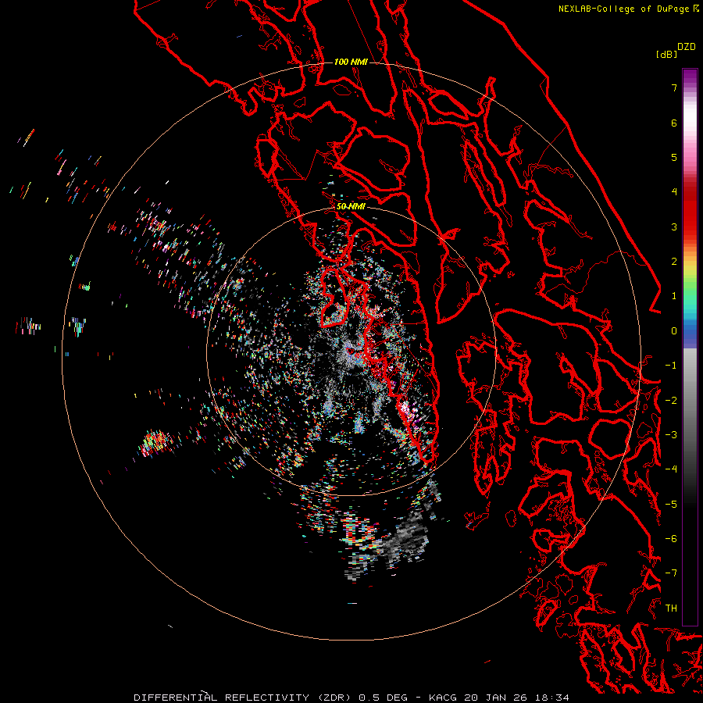Click the 18:34 timestamp in the caption

(x=554, y=698)
